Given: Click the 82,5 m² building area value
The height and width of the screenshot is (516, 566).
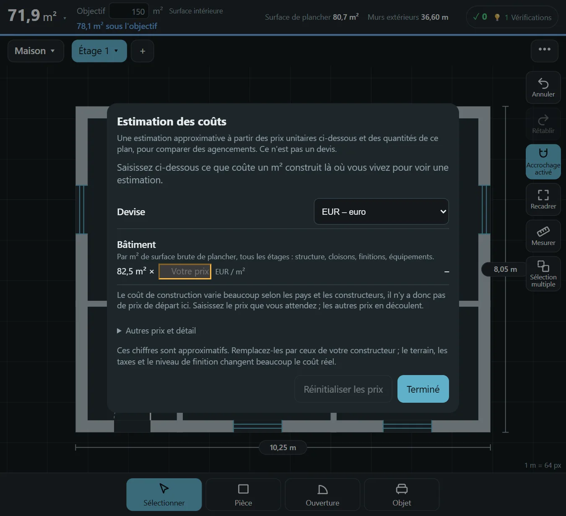Looking at the screenshot, I should (x=132, y=271).
